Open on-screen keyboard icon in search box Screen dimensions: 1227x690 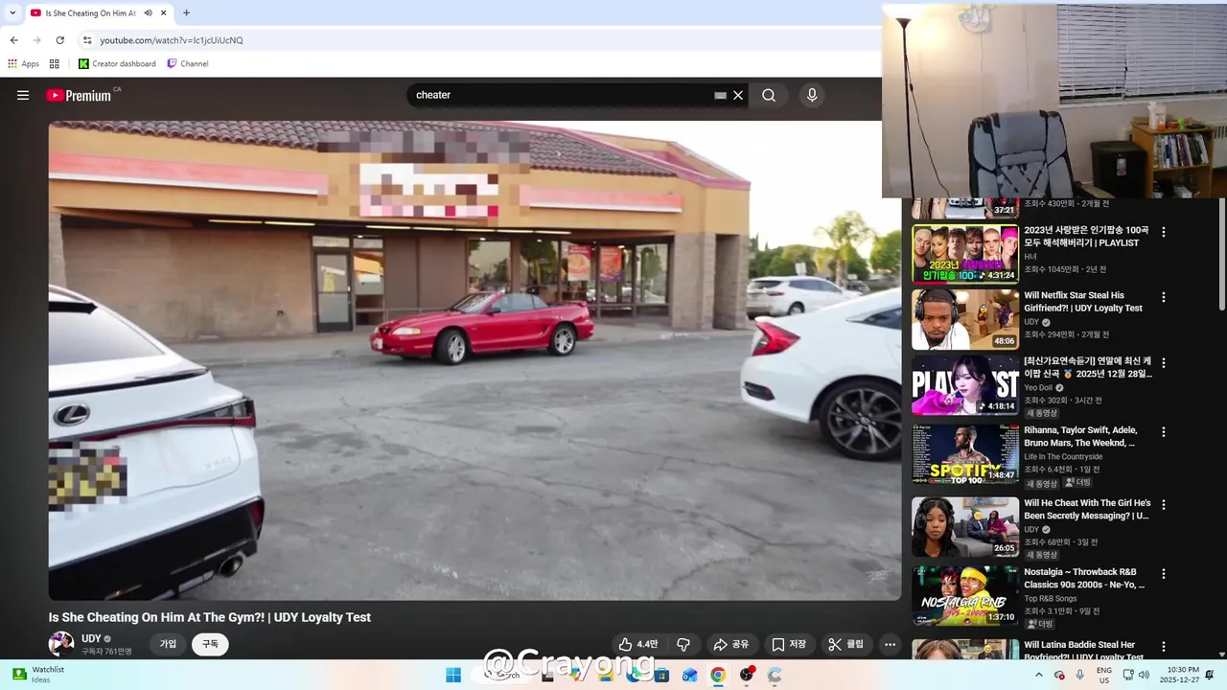(x=720, y=95)
